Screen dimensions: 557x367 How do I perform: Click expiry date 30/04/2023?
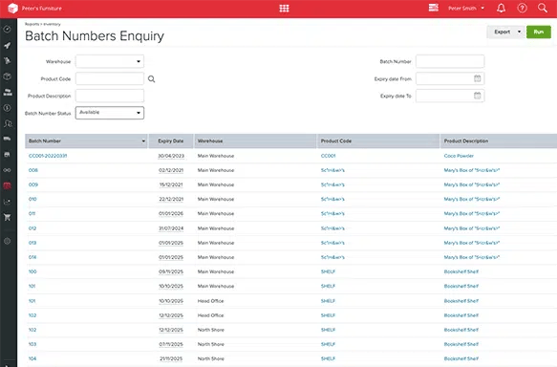(x=171, y=156)
